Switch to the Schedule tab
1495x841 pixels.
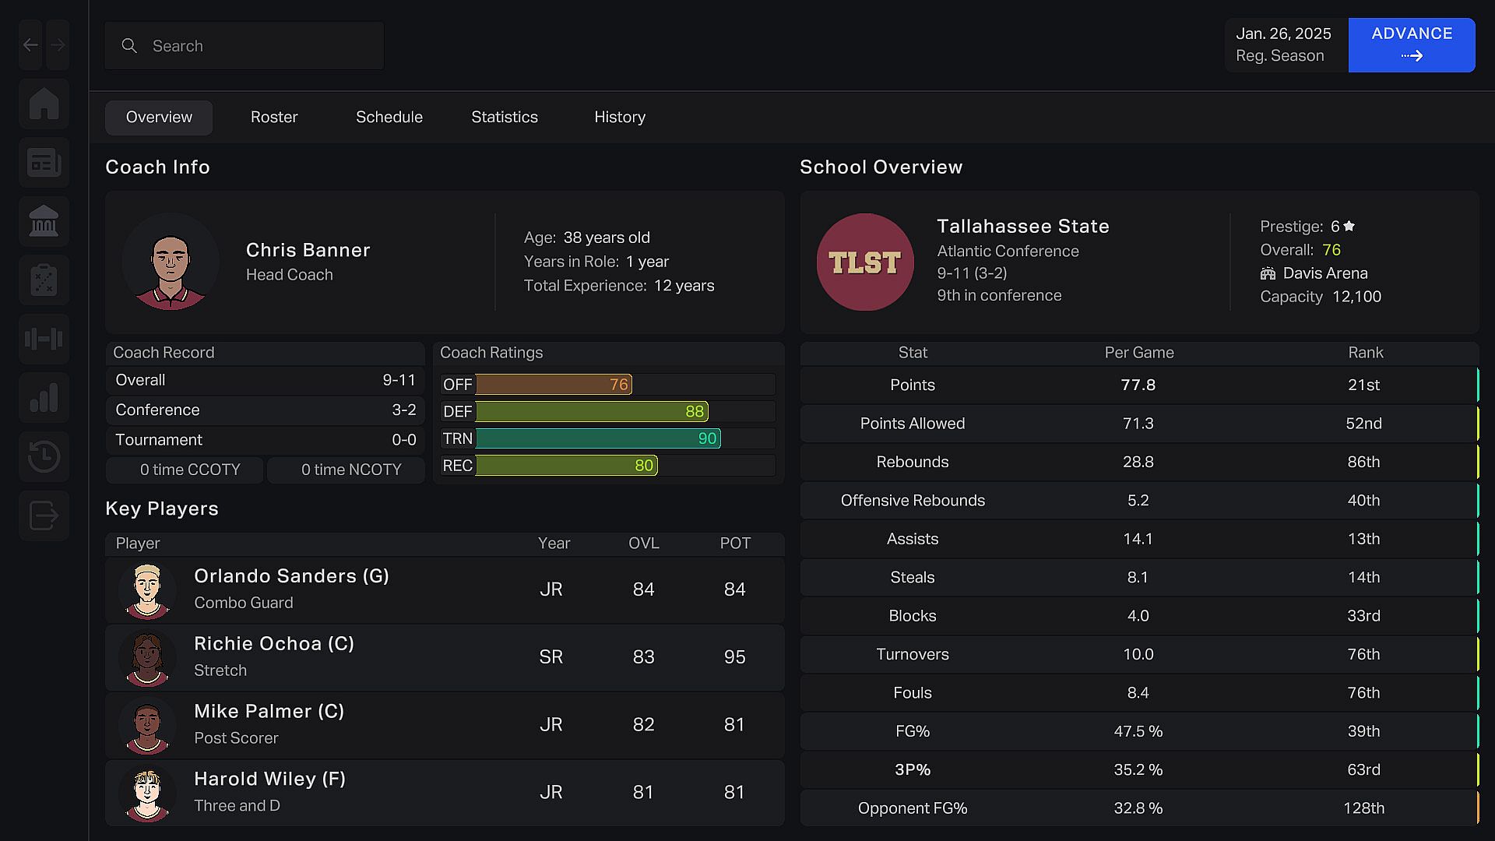click(389, 118)
